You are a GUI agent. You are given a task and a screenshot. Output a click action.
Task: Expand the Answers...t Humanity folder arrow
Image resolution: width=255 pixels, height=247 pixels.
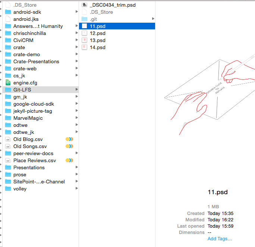76,26
